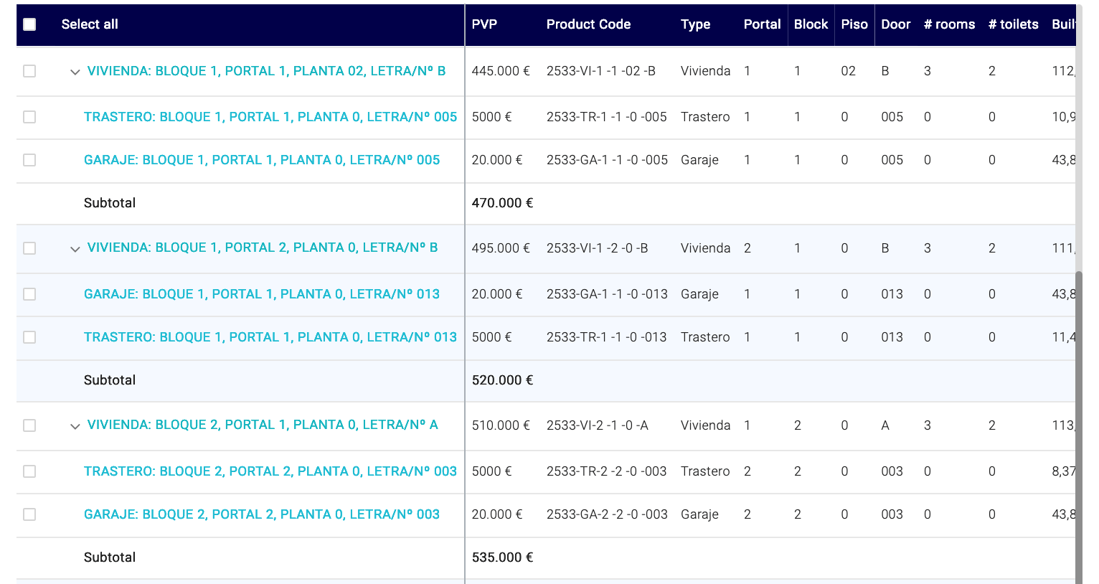Click Piso value 02 in first row
Image resolution: width=1099 pixels, height=584 pixels.
[848, 71]
